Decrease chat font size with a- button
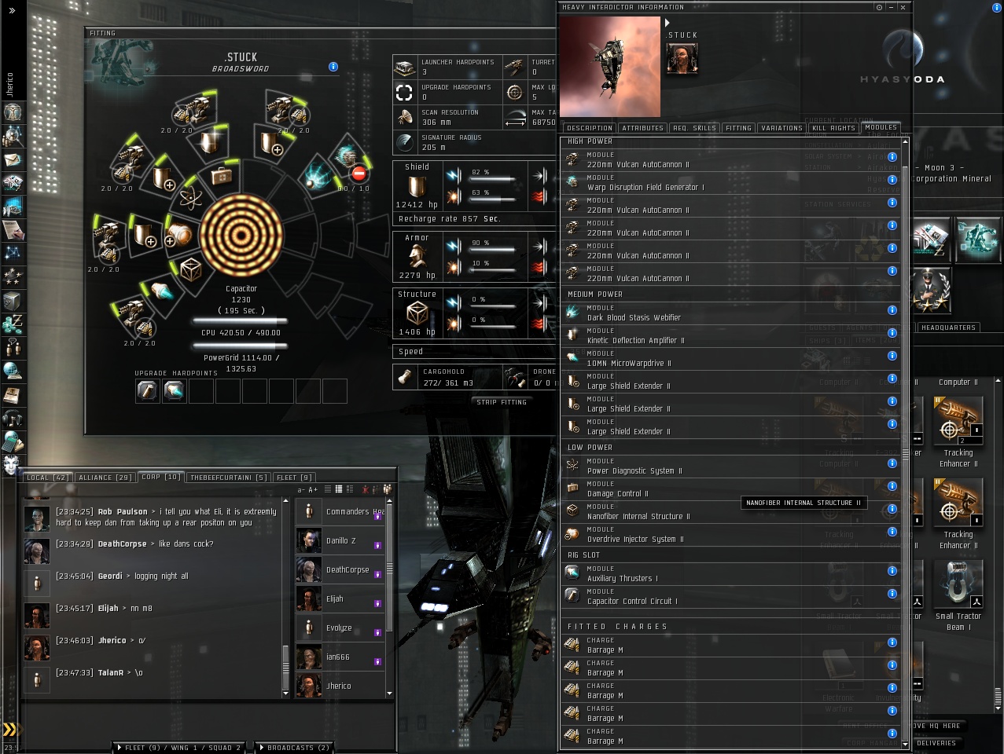 [301, 490]
